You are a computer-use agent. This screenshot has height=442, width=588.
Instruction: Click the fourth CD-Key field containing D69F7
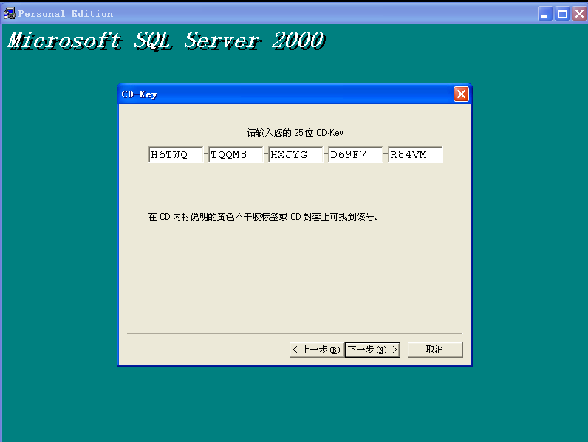355,154
